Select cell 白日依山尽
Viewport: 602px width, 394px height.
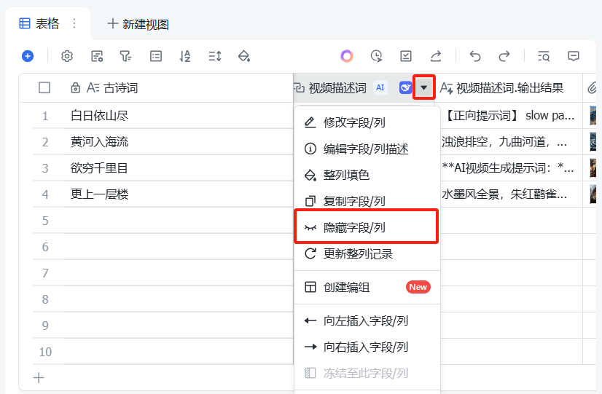[179, 116]
